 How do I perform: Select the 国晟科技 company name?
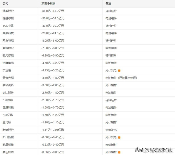[x=8, y=107]
